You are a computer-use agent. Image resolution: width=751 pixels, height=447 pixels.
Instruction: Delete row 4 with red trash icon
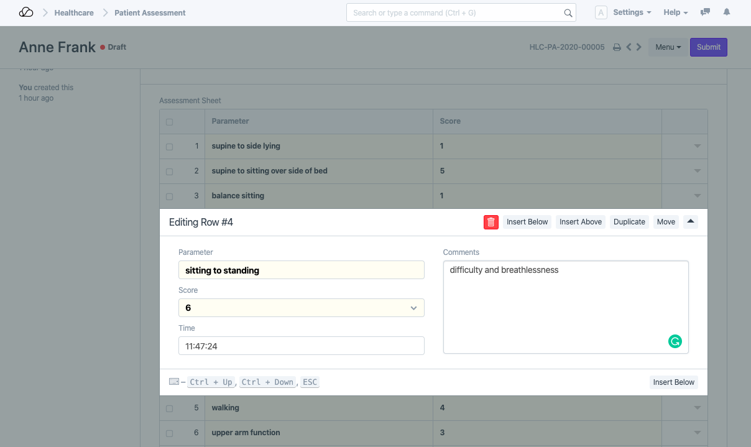[x=491, y=222]
